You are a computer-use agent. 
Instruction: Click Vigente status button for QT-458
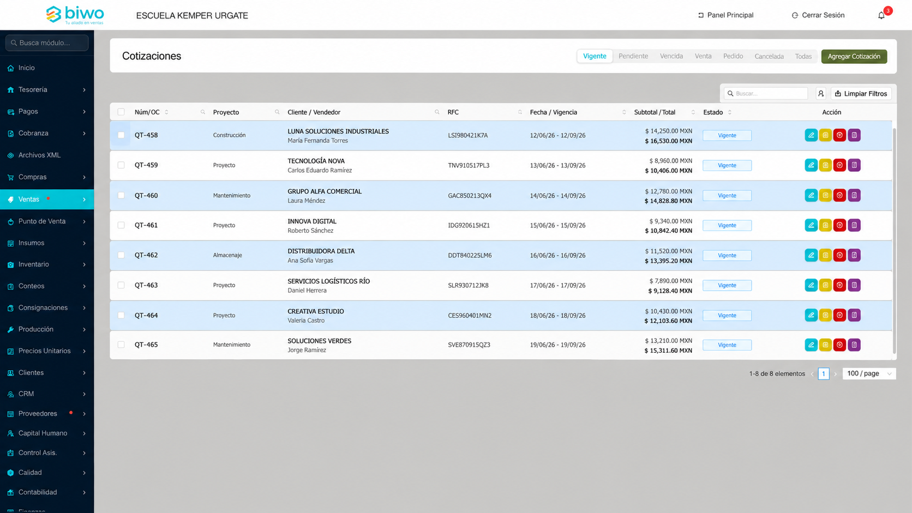point(727,135)
